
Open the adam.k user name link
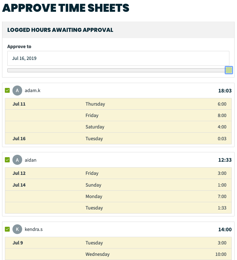pos(33,91)
